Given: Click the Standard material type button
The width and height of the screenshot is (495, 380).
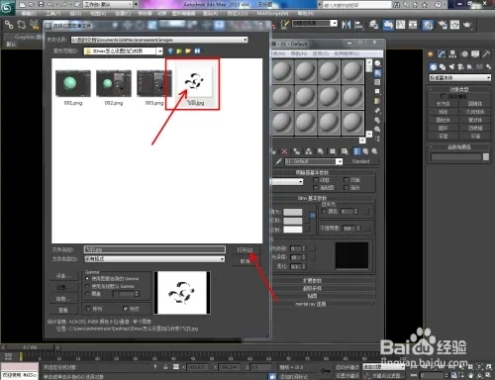Looking at the screenshot, I should click(360, 161).
